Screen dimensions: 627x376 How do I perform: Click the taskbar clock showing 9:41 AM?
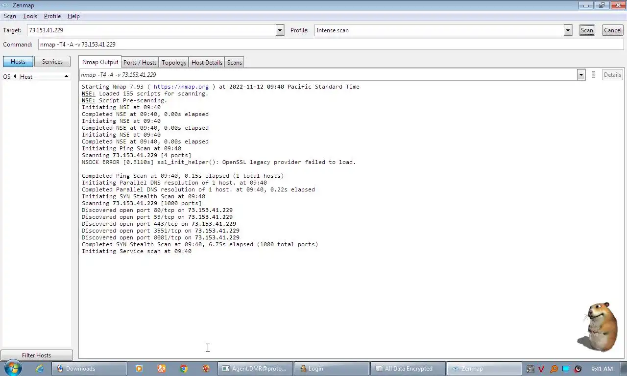point(602,369)
